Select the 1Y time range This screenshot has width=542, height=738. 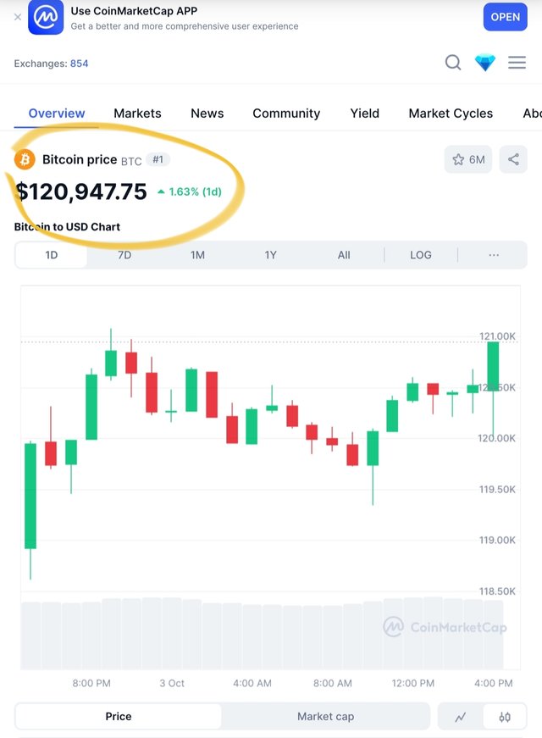tap(271, 255)
